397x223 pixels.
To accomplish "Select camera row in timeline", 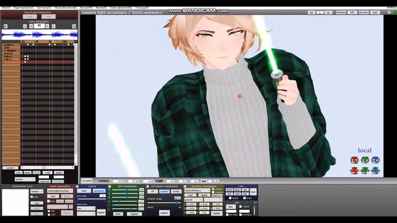I will [11, 45].
